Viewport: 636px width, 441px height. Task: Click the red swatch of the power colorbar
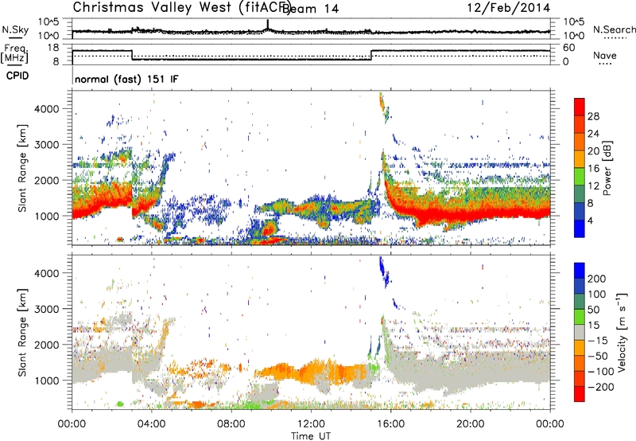click(580, 107)
